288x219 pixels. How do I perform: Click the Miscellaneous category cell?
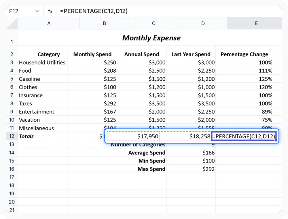43,128
